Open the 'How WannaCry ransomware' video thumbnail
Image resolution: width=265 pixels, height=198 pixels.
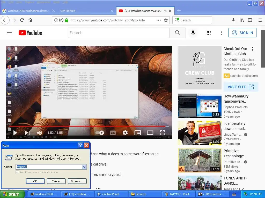[x=200, y=106]
